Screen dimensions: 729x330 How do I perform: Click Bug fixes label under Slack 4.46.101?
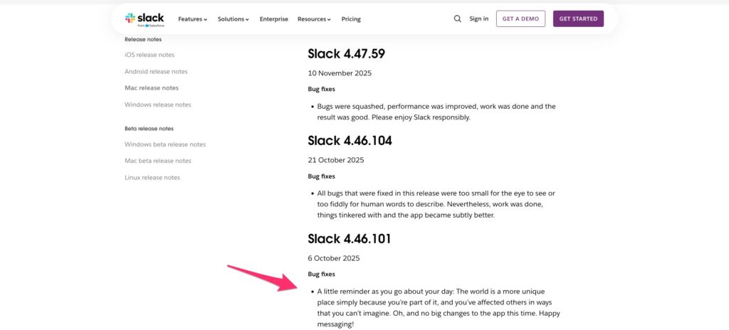click(321, 275)
